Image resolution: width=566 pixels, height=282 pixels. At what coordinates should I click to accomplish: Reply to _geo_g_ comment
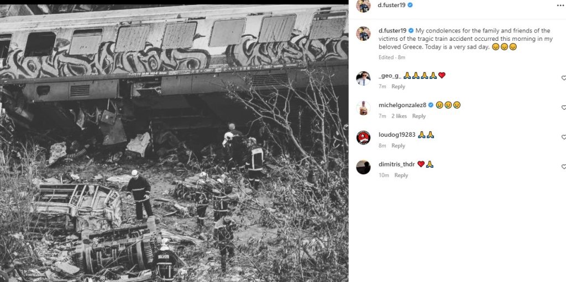click(398, 87)
